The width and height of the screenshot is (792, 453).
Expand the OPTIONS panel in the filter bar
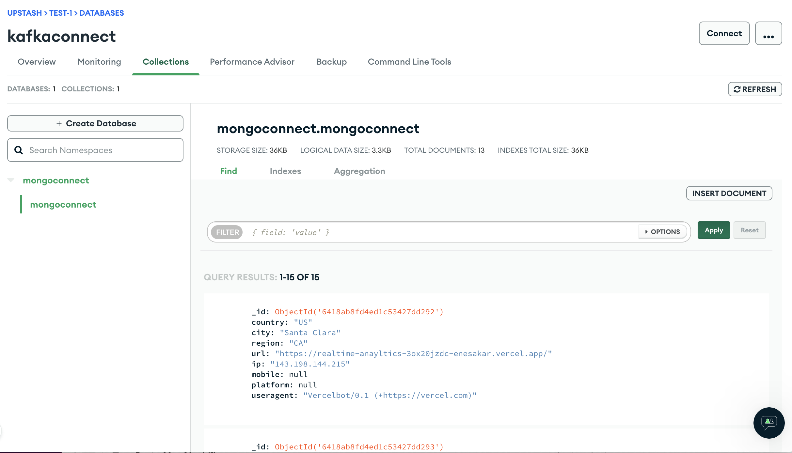click(x=662, y=231)
